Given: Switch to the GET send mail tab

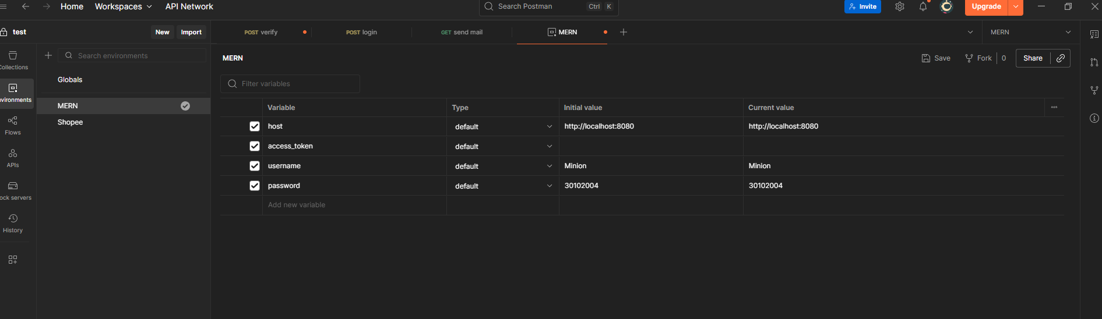Looking at the screenshot, I should coord(462,32).
